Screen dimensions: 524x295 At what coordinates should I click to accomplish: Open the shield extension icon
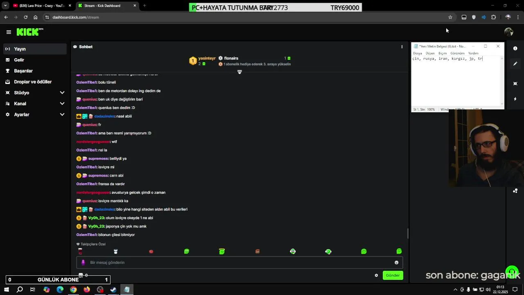(x=474, y=17)
